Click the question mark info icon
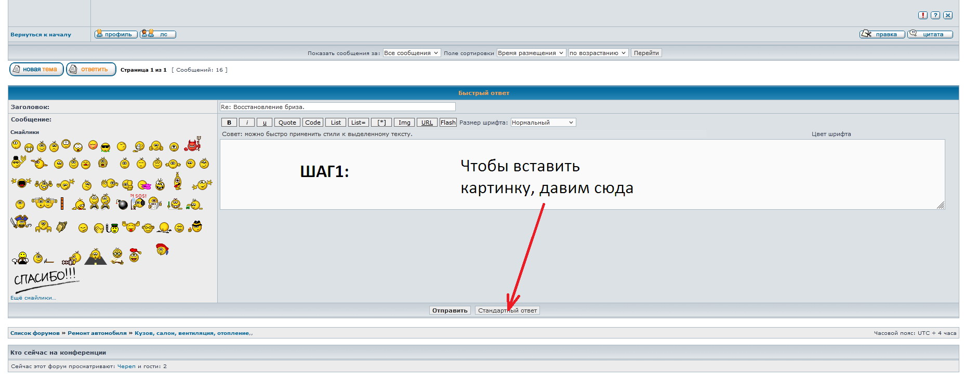 point(935,16)
